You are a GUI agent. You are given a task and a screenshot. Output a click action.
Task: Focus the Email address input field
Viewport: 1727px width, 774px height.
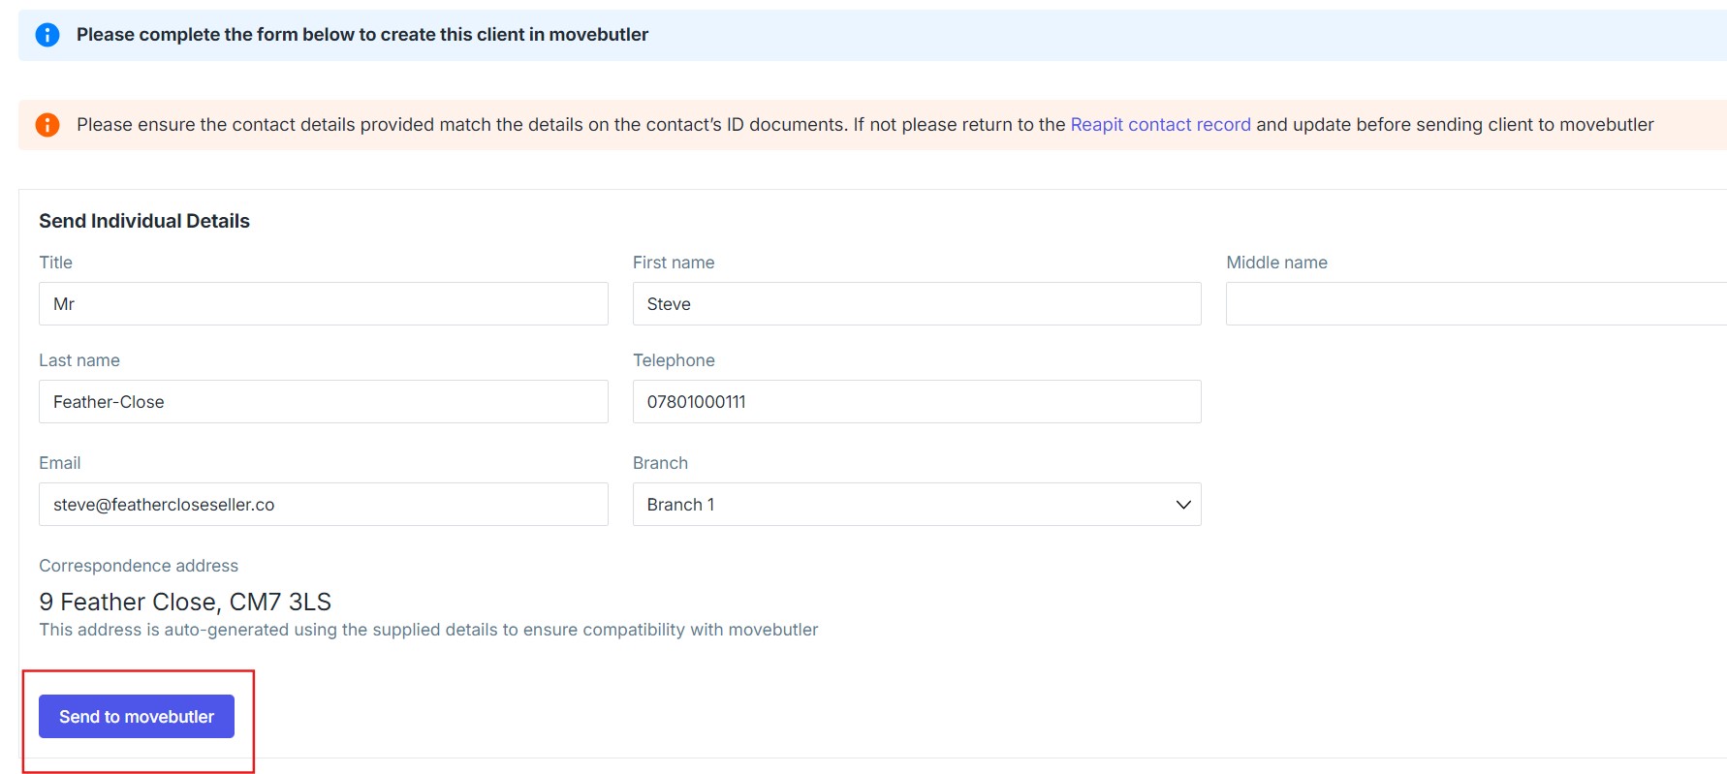pyautogui.click(x=323, y=505)
